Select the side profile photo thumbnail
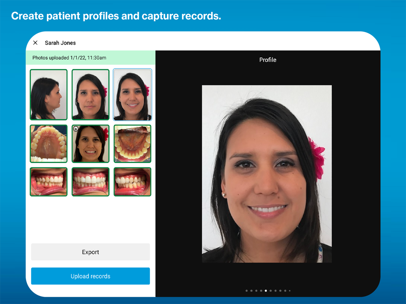This screenshot has height=304, width=406. coord(49,94)
